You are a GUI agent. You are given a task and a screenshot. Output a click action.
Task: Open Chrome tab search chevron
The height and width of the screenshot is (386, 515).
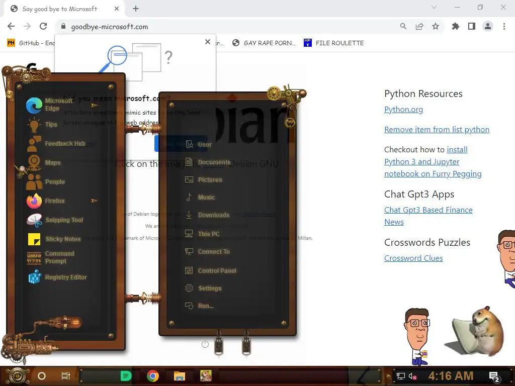pos(434,7)
